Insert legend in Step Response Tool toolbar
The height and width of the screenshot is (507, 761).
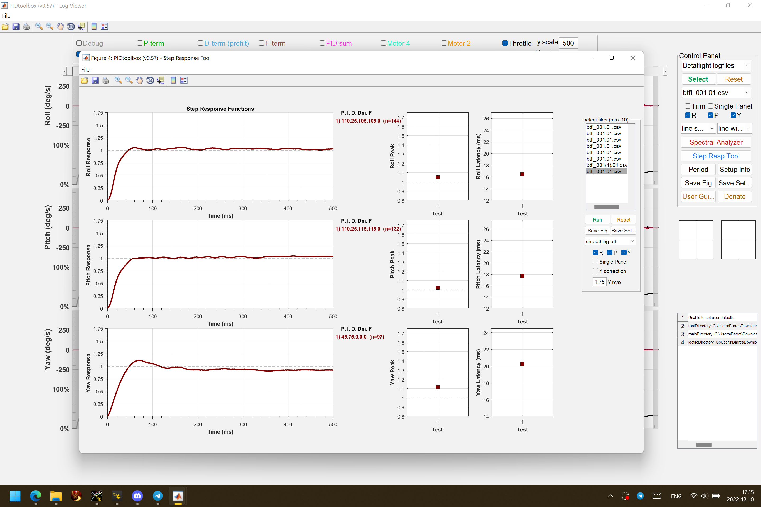(184, 80)
